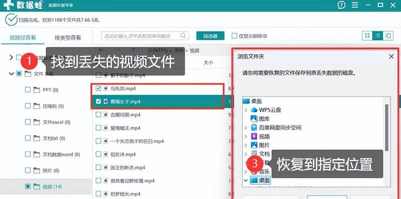The width and height of the screenshot is (401, 199).
Task: Expand 百度网盘同步空间 in folder dialog
Action: [246, 127]
